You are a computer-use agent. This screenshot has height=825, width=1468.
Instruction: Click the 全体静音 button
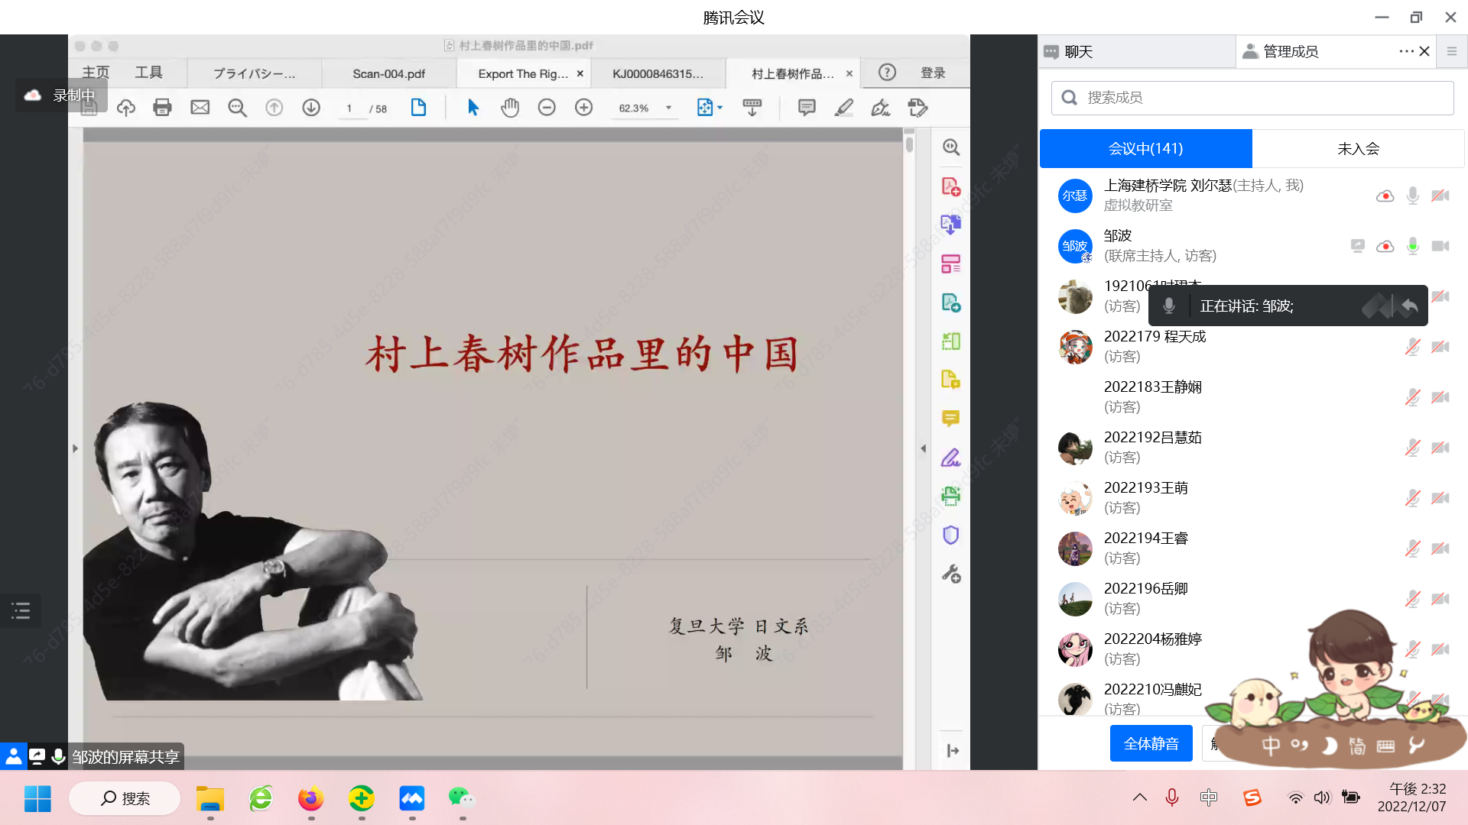click(1151, 743)
